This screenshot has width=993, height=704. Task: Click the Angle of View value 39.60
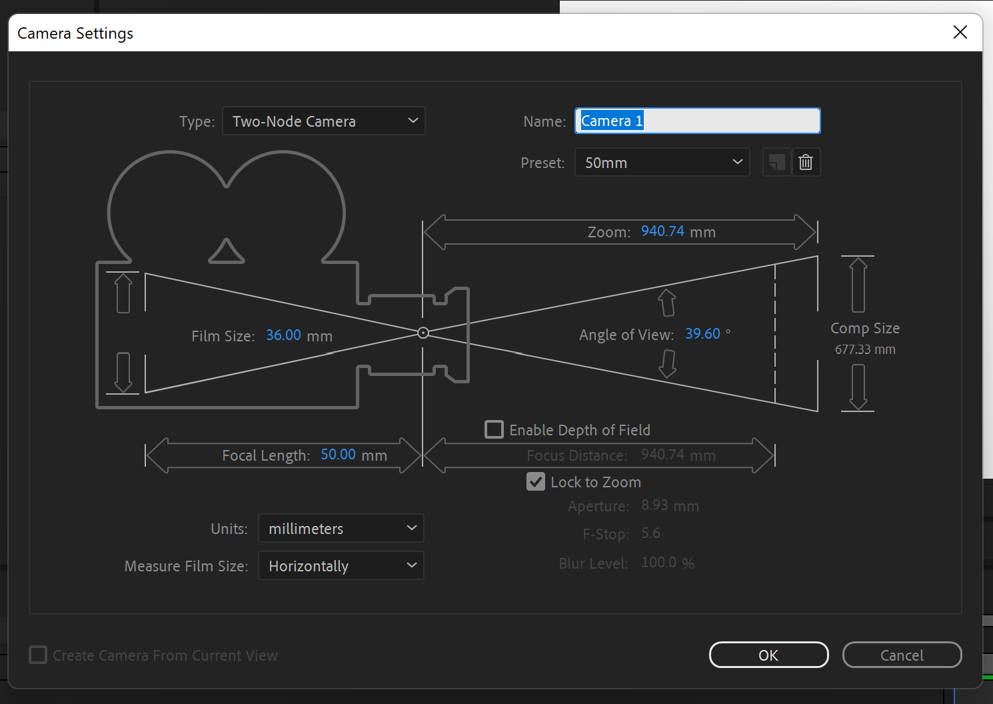pyautogui.click(x=702, y=333)
